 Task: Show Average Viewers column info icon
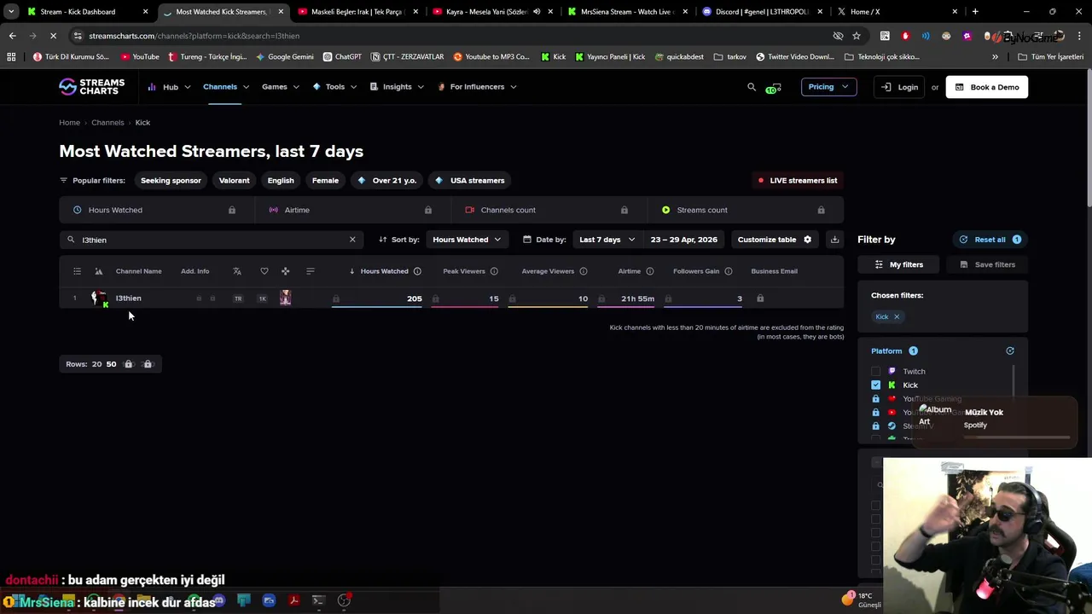[584, 271]
